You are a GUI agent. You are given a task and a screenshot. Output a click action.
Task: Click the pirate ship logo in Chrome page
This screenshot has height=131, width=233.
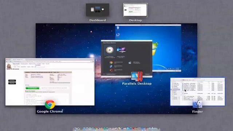pos(9,65)
